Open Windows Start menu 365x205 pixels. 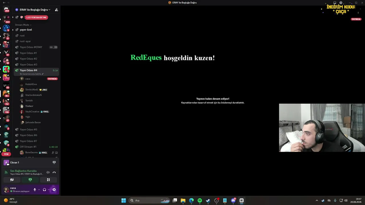coord(123,200)
